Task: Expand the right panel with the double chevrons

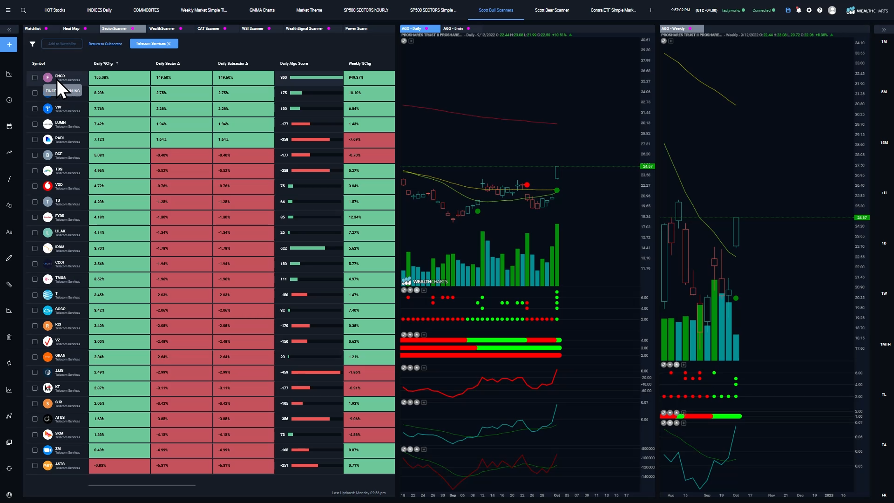Action: click(x=884, y=29)
